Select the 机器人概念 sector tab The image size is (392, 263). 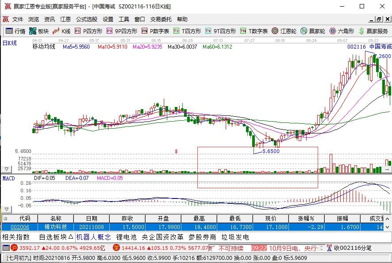coord(93,237)
